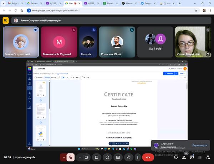Toggle closed captions on
This screenshot has height=164, width=214.
pos(96,157)
